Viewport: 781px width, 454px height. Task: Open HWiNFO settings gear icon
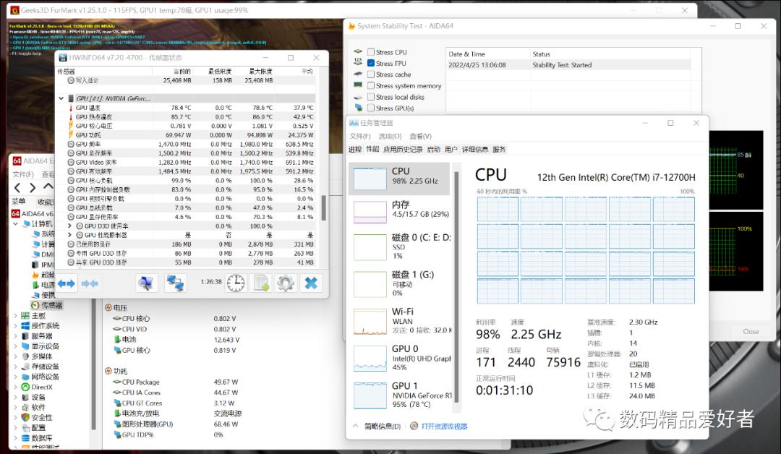click(x=286, y=283)
